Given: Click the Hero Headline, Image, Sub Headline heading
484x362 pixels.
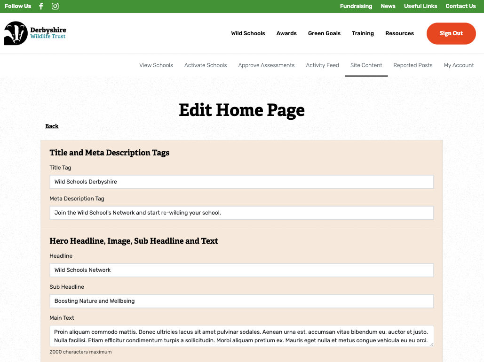Looking at the screenshot, I should [134, 241].
